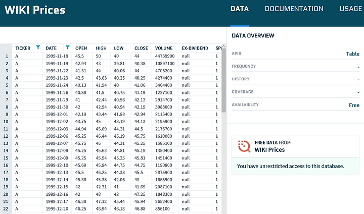Click the open value 46.38
This screenshot has height=214, width=364.
pos(80,202)
